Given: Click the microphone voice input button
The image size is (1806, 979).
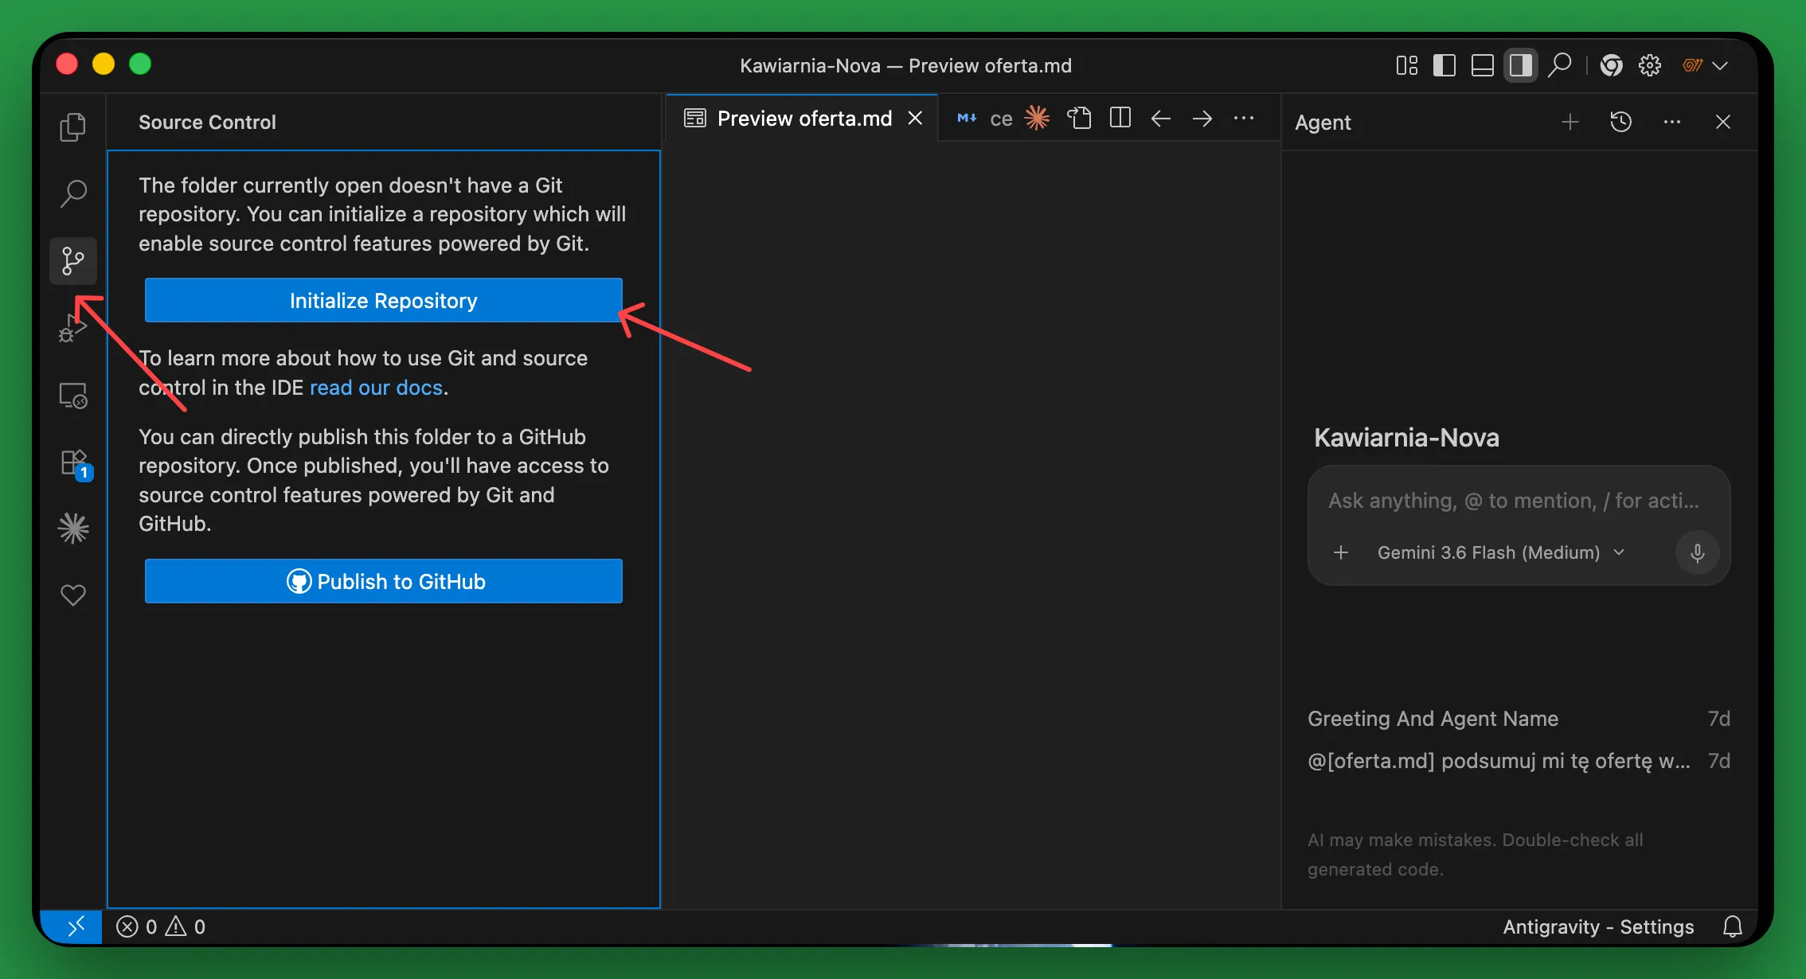Looking at the screenshot, I should point(1697,552).
